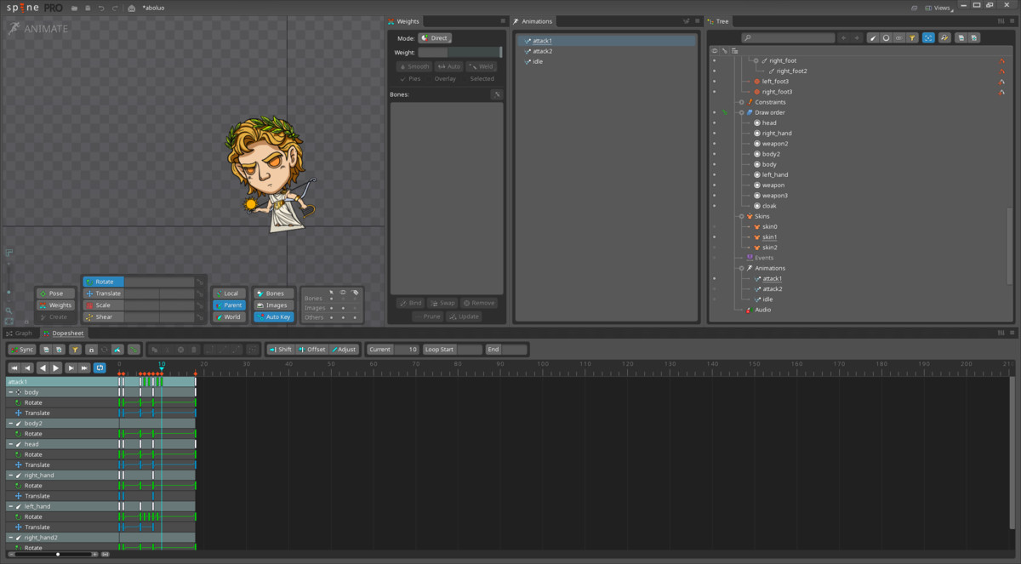This screenshot has height=564, width=1021.
Task: Toggle visibility dot for head slot
Action: pyautogui.click(x=714, y=122)
